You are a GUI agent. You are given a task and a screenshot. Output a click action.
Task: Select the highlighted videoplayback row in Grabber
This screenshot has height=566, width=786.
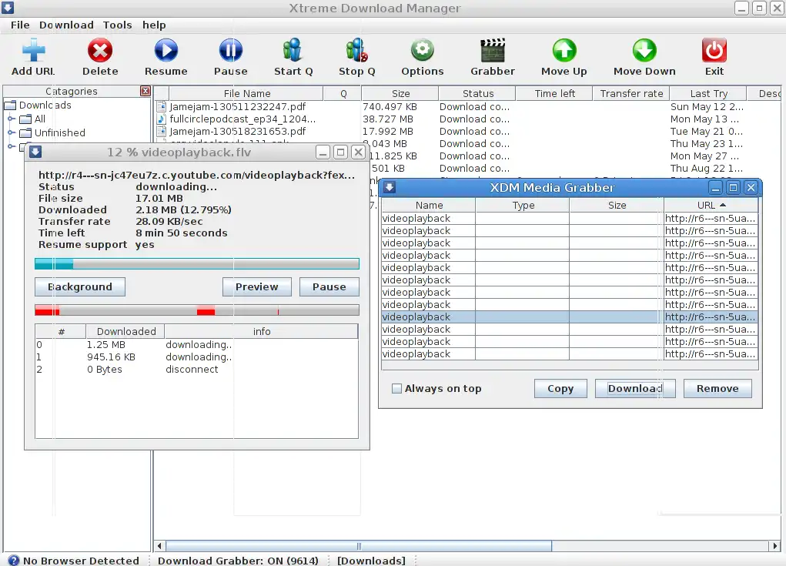[570, 316]
